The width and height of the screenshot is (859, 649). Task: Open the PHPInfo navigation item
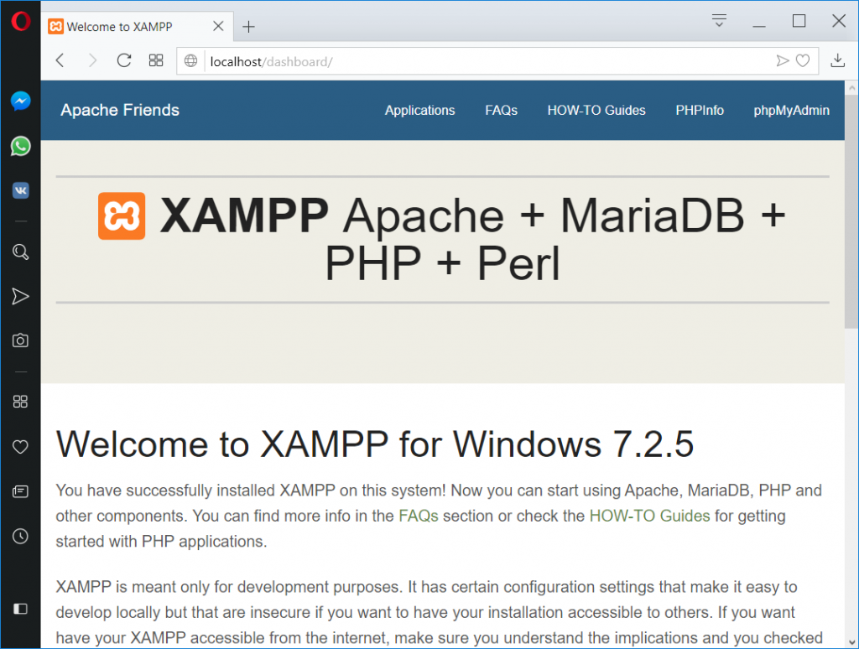700,110
